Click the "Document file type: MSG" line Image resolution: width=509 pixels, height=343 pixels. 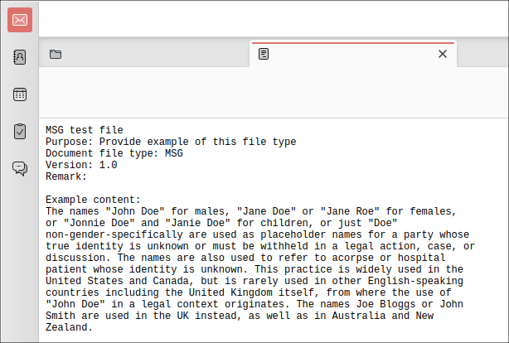(114, 153)
